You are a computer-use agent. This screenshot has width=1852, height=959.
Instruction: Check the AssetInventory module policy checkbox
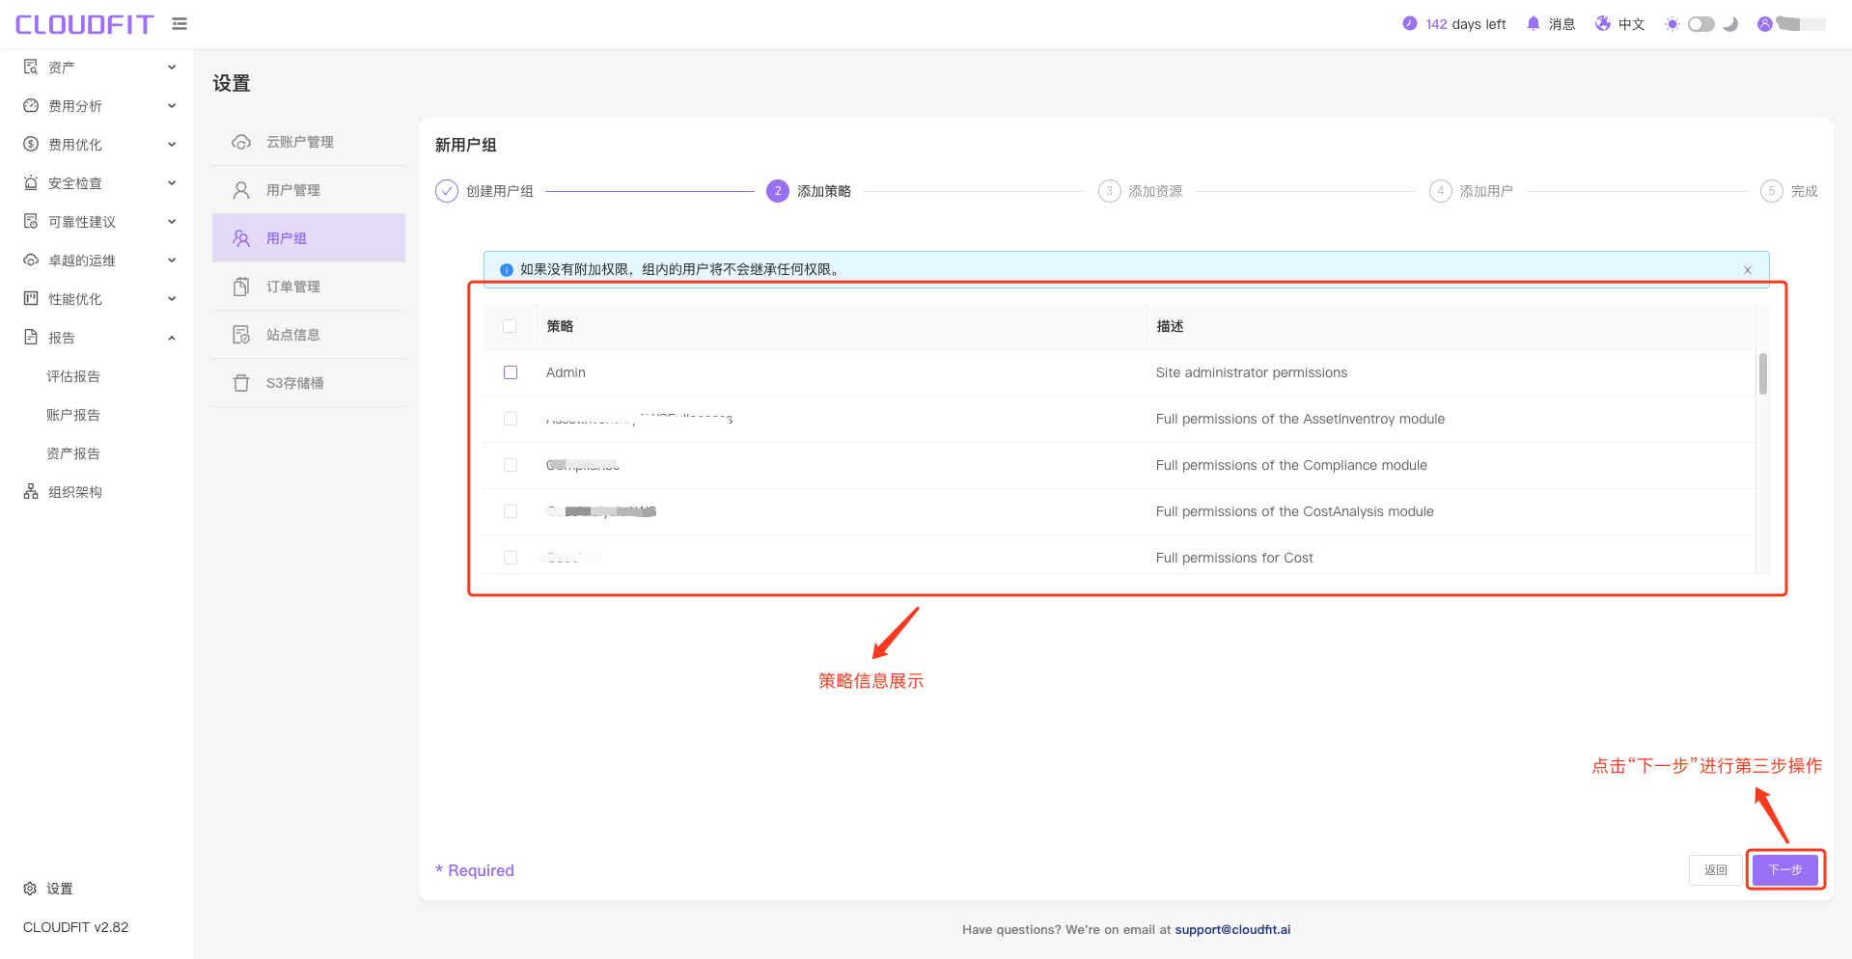point(511,419)
